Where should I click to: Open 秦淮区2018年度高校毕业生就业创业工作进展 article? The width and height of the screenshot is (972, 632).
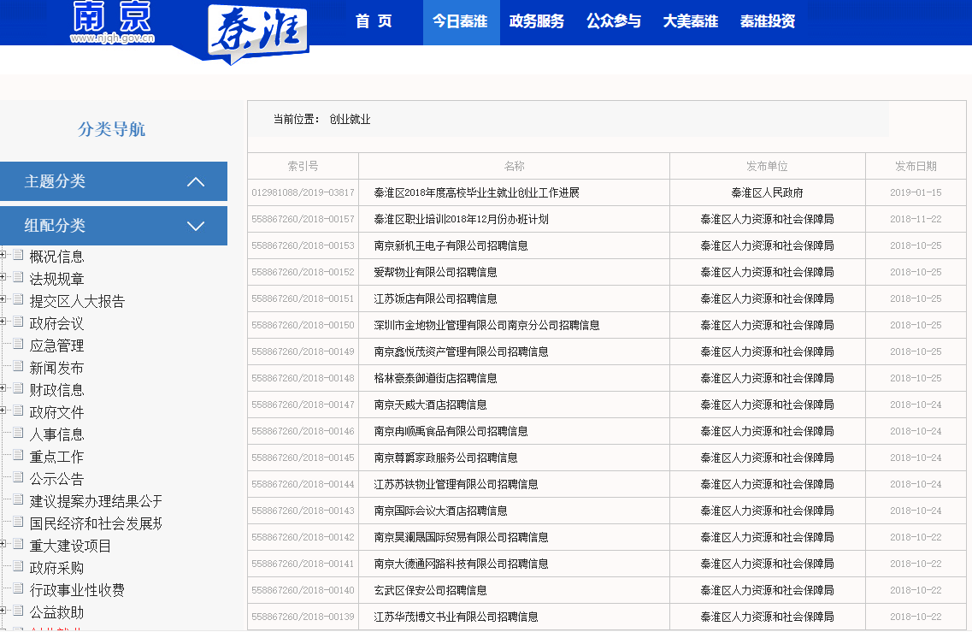click(476, 192)
